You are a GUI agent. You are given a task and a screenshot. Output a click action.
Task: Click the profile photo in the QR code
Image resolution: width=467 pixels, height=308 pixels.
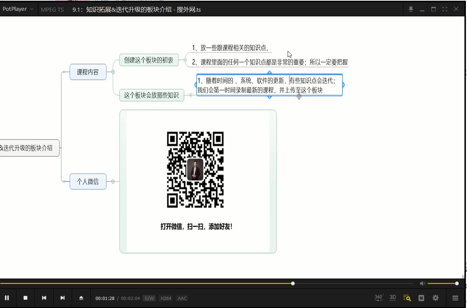pyautogui.click(x=195, y=170)
